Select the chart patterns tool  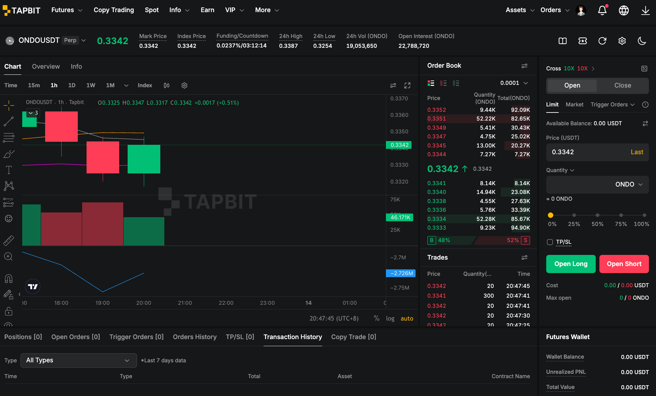pyautogui.click(x=9, y=186)
